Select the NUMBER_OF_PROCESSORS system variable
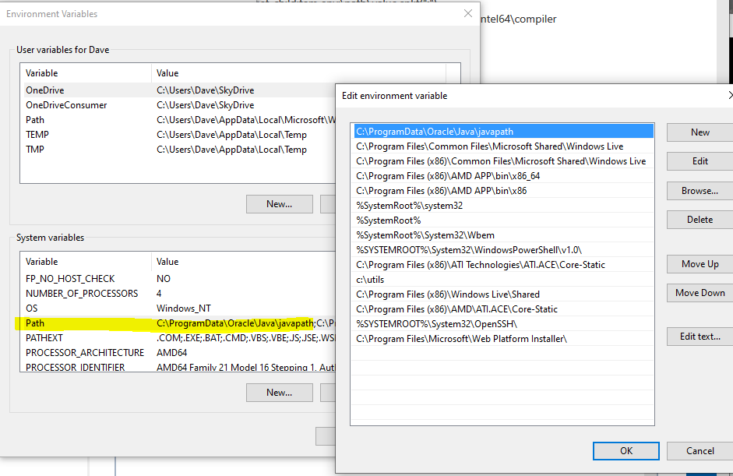Screen dimensions: 733x476 tap(82, 294)
